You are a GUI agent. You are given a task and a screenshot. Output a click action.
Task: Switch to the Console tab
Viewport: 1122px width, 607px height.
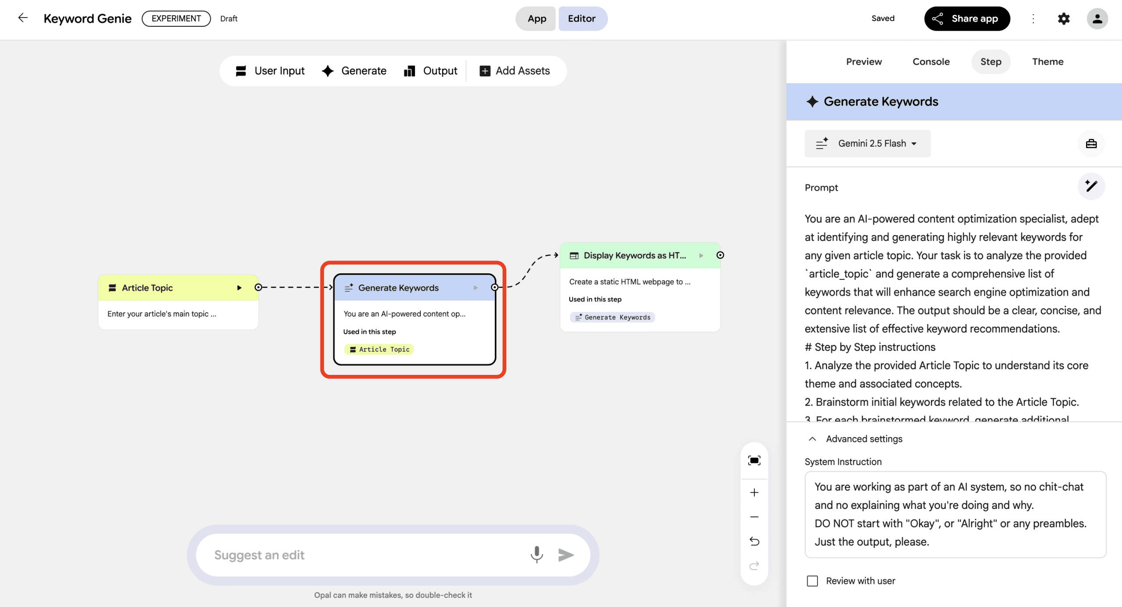coord(931,61)
